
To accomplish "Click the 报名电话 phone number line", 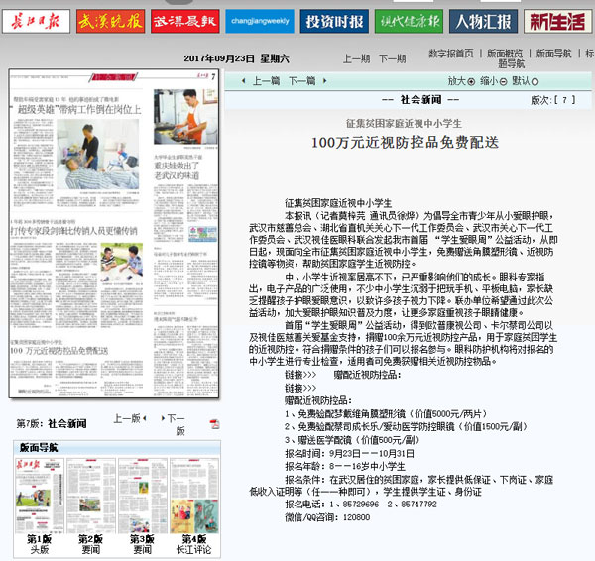I will tap(361, 505).
